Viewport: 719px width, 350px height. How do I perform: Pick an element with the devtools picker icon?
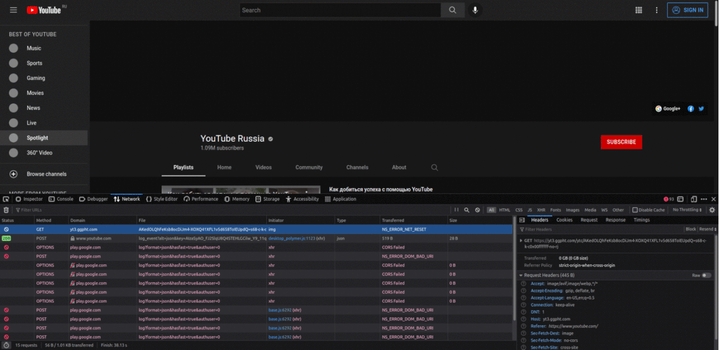click(x=6, y=199)
